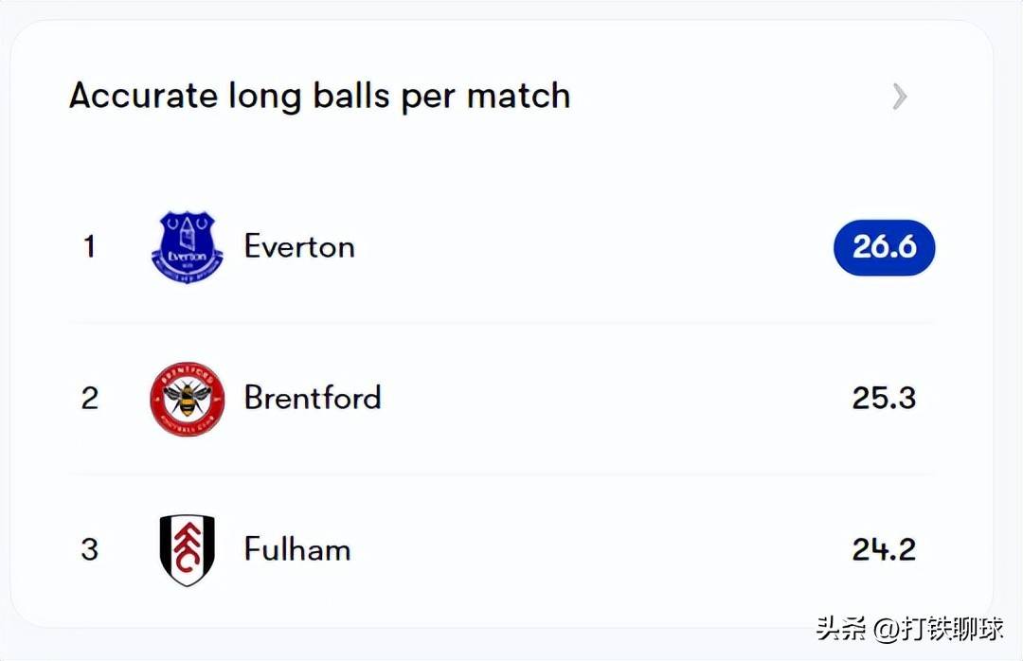Click the blue 26.6 value badge

tap(884, 247)
